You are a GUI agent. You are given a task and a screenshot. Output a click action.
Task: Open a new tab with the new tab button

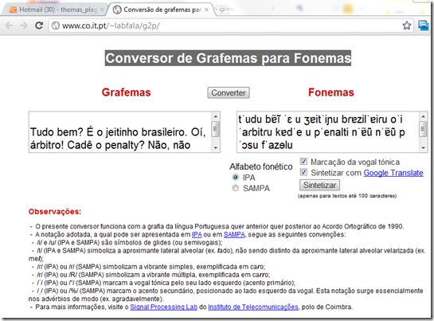pyautogui.click(x=221, y=10)
